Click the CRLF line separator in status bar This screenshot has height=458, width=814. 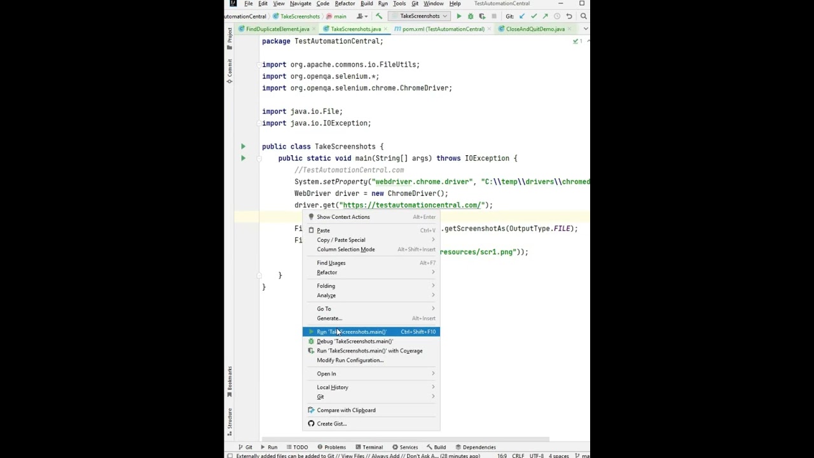click(x=518, y=455)
